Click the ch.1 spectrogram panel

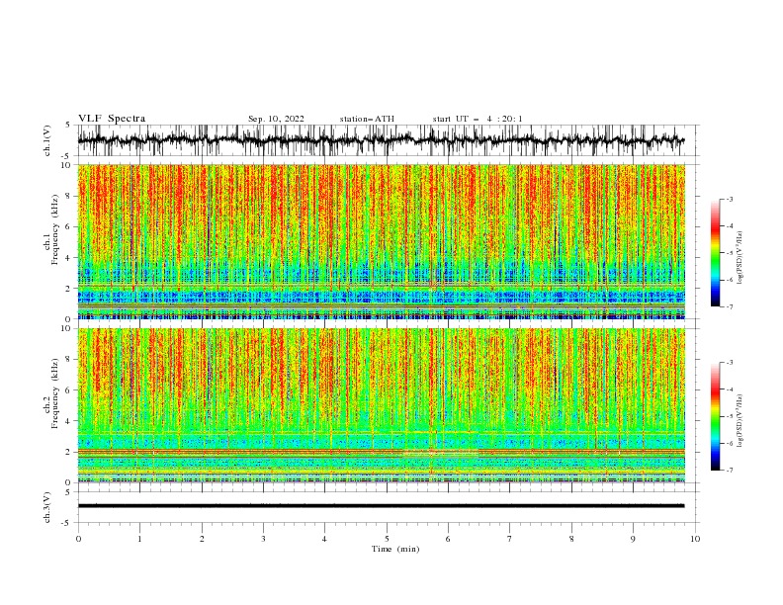click(x=382, y=241)
